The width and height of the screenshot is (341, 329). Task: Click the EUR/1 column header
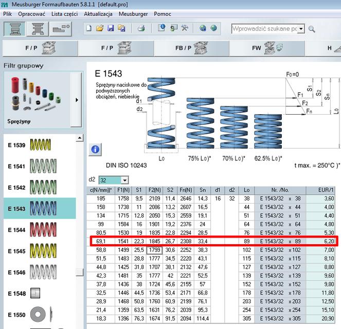[320, 190]
